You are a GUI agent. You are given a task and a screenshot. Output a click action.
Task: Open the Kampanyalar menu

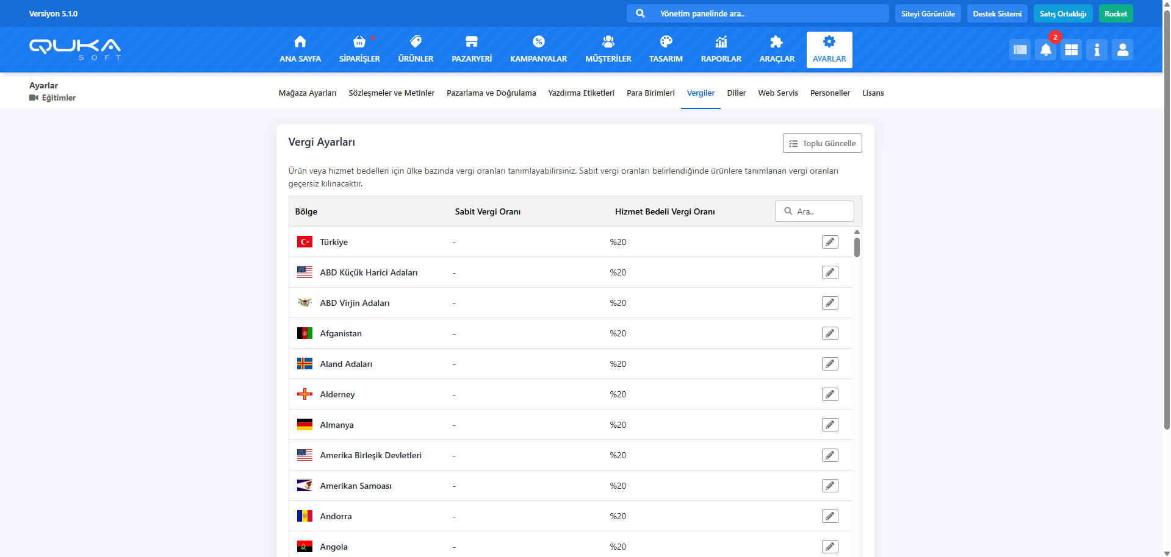point(538,50)
